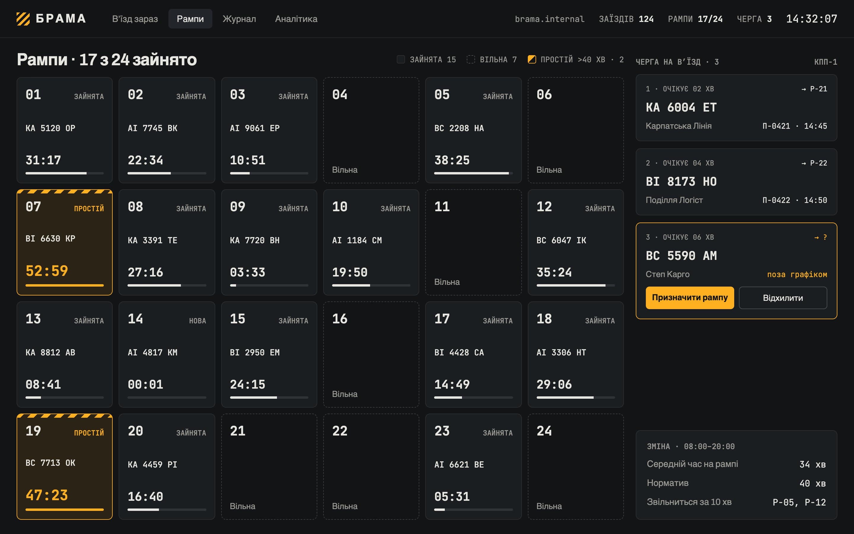The height and width of the screenshot is (534, 854).
Task: Click the ЧЕРГА 3 header counter
Action: (x=754, y=19)
